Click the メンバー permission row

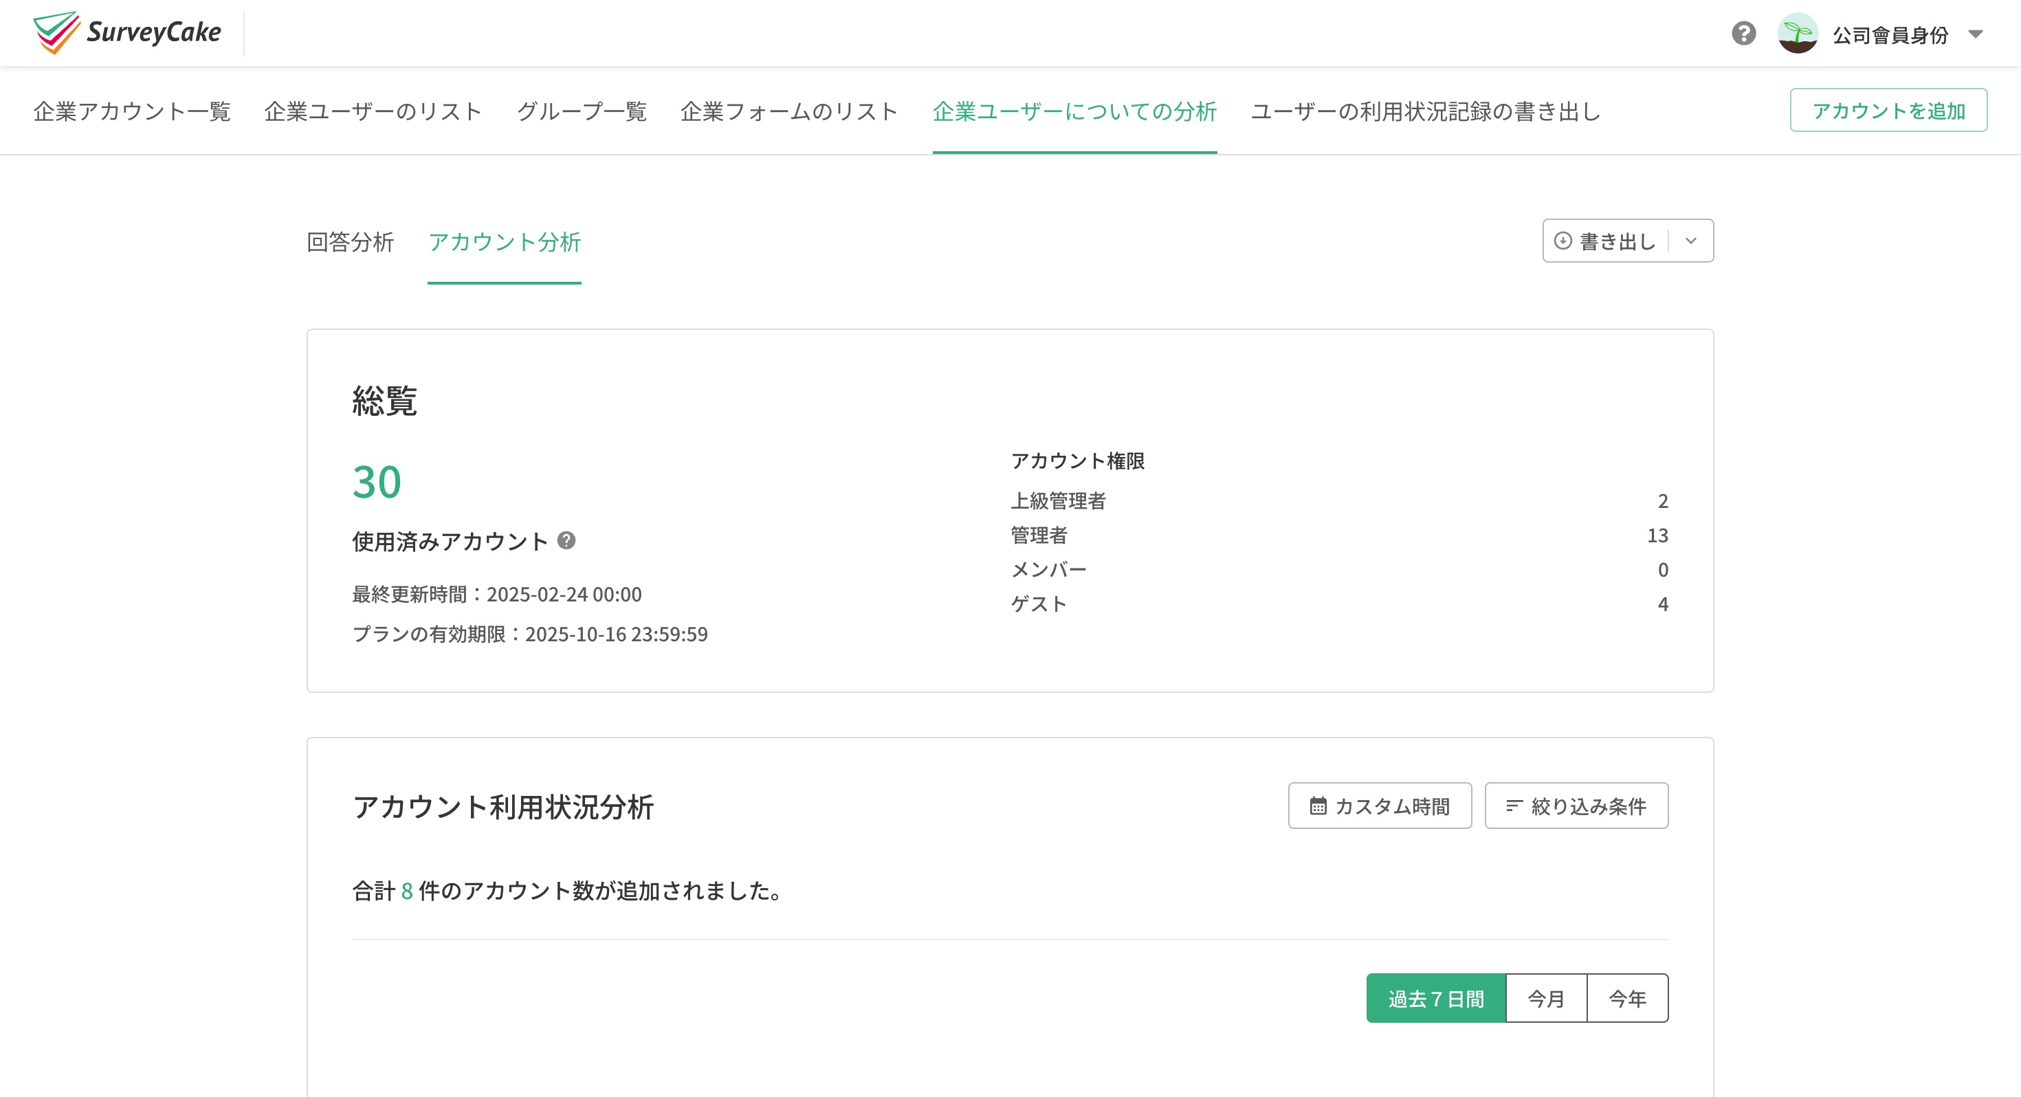(1339, 570)
